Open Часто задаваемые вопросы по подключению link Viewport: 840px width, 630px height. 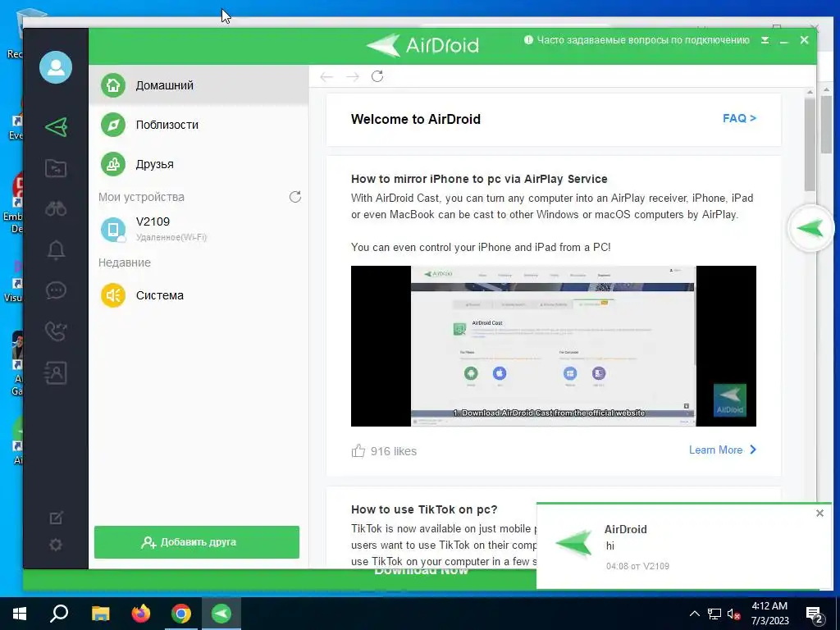click(643, 40)
